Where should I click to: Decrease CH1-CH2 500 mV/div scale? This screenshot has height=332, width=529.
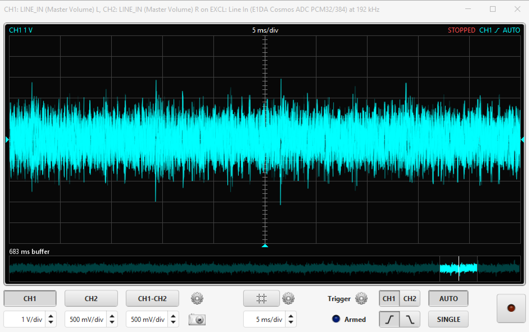coord(173,322)
